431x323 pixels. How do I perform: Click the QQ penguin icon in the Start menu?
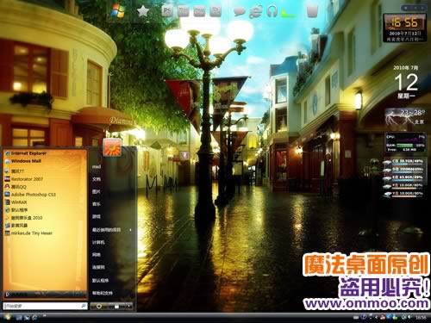(7, 187)
